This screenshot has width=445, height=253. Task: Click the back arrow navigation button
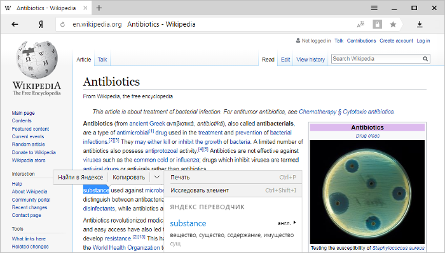point(15,24)
